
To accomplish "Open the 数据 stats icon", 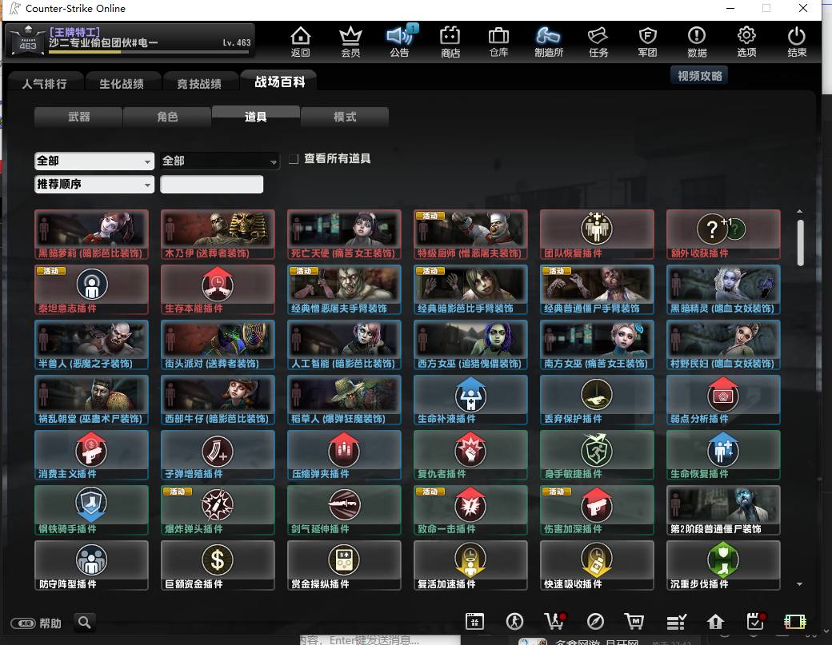I will click(697, 42).
